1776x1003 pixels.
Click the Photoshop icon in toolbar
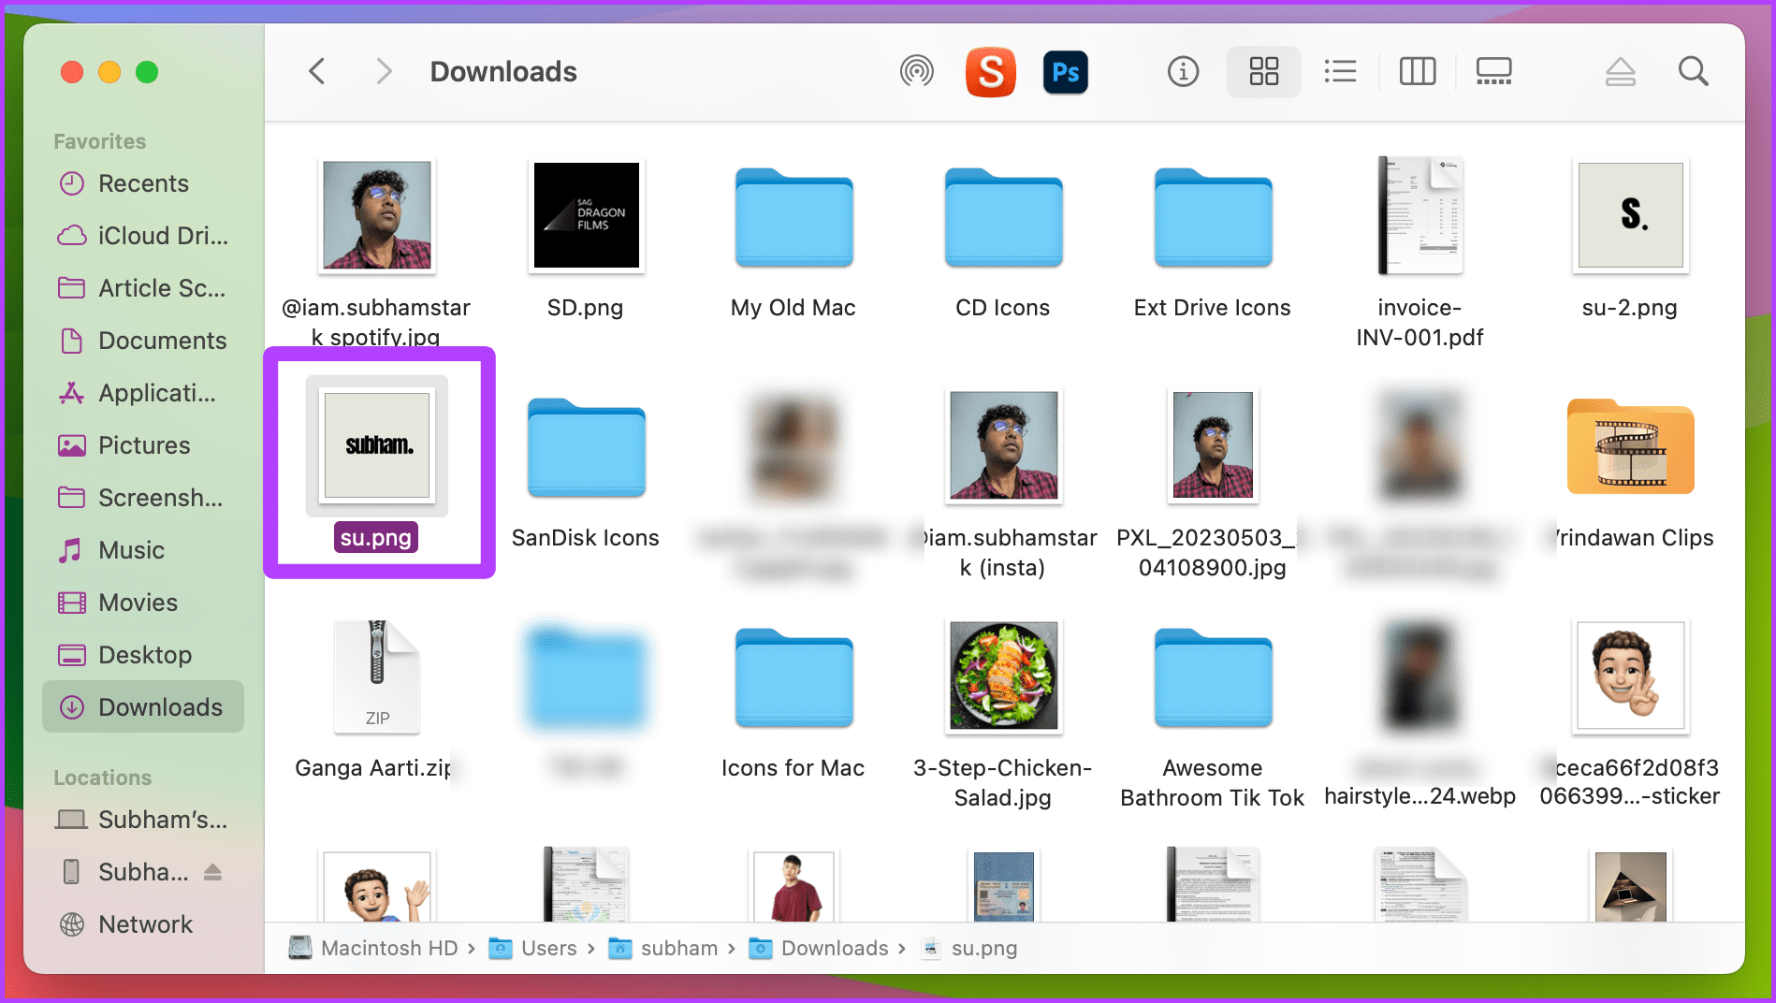[x=1065, y=71]
